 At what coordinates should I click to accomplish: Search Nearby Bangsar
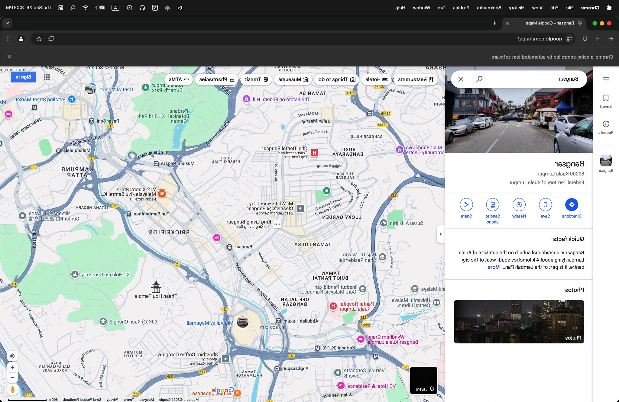click(x=519, y=208)
